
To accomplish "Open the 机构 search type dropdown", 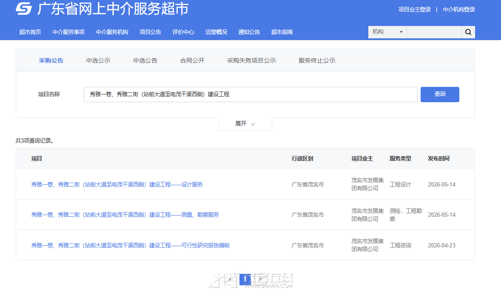I will coord(387,32).
